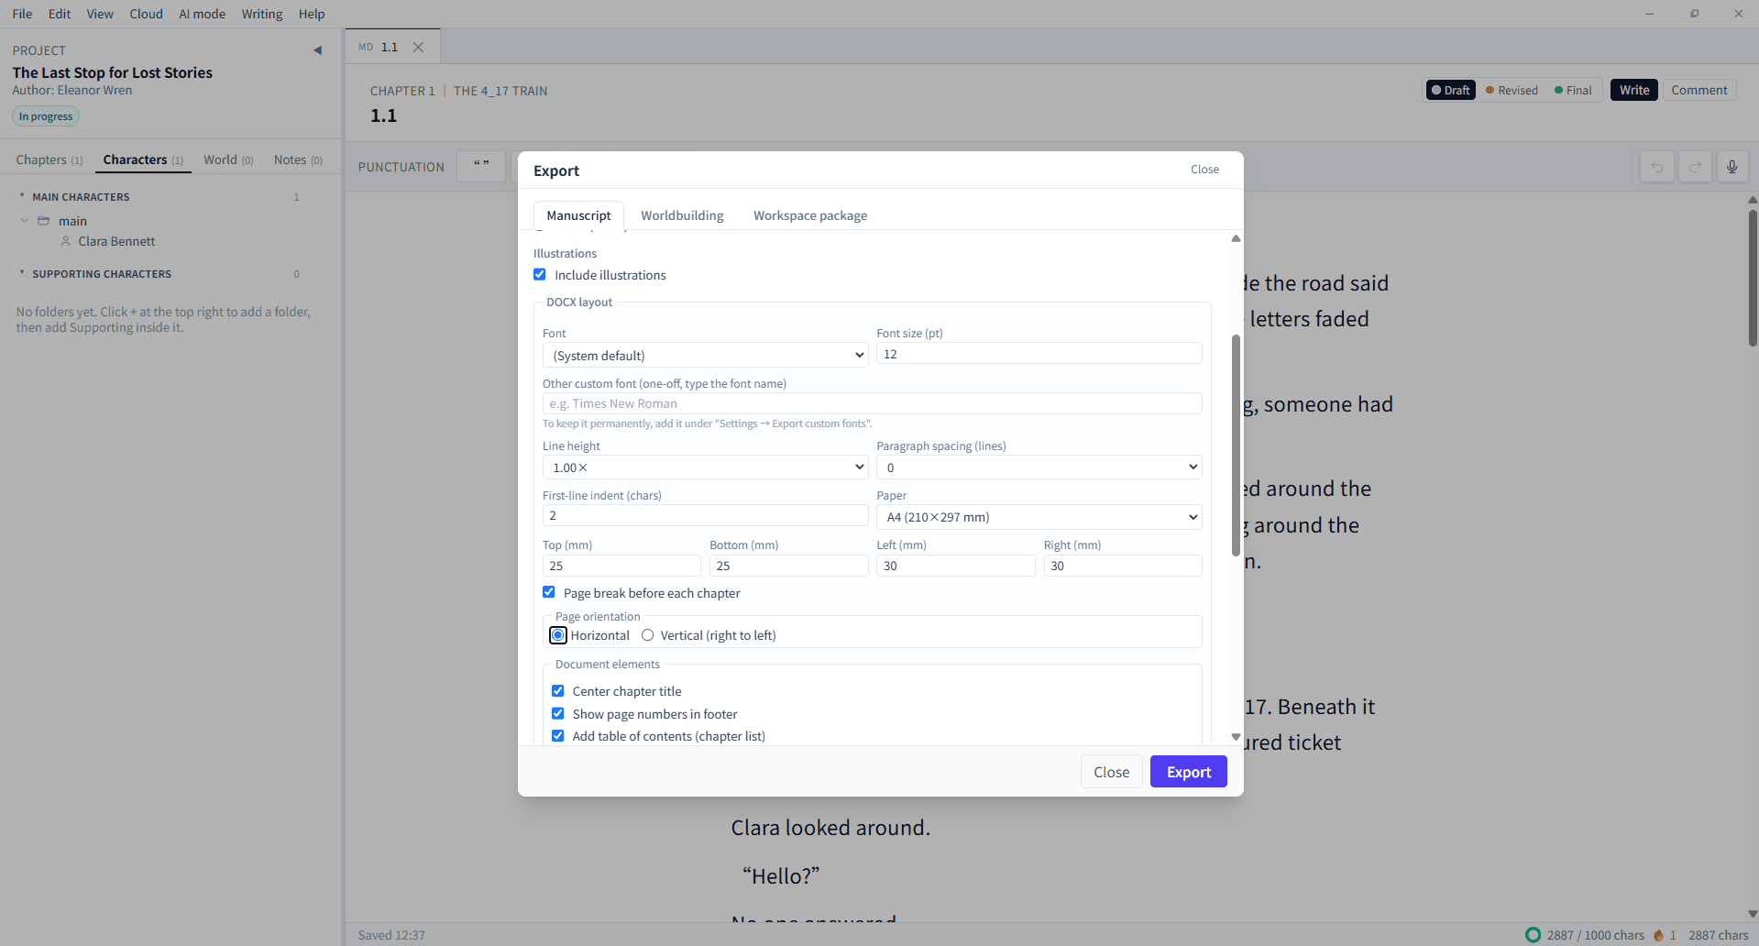Open the Edit menu
This screenshot has height=946, width=1759.
point(60,14)
